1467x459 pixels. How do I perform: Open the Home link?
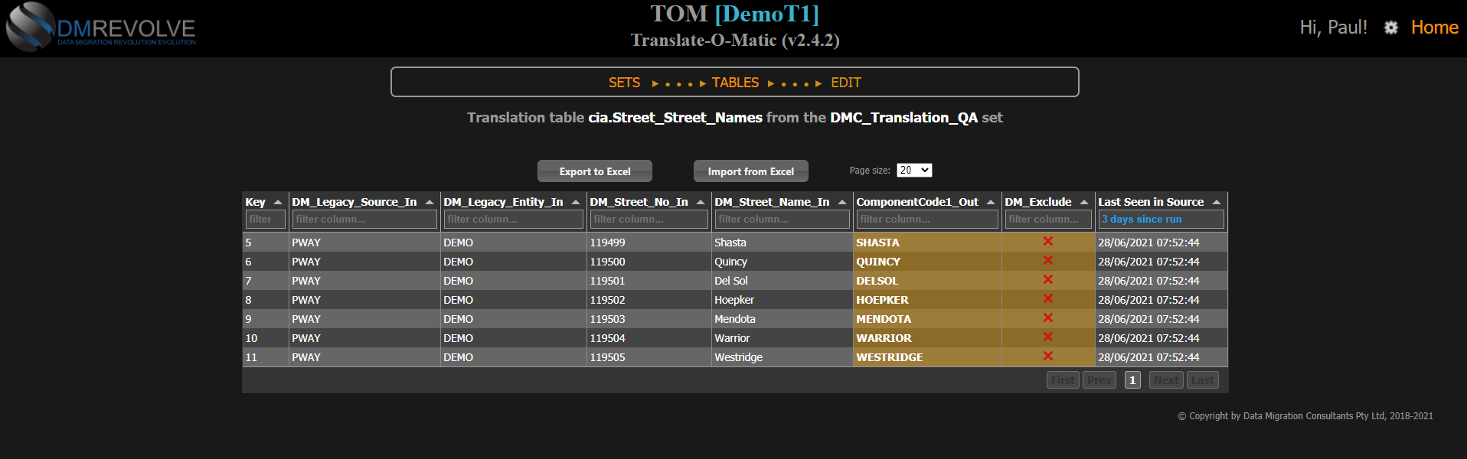click(1434, 28)
